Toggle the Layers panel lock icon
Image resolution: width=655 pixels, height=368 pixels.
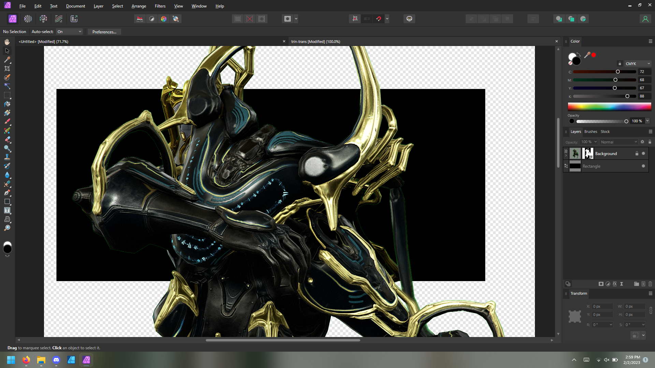pos(650,142)
